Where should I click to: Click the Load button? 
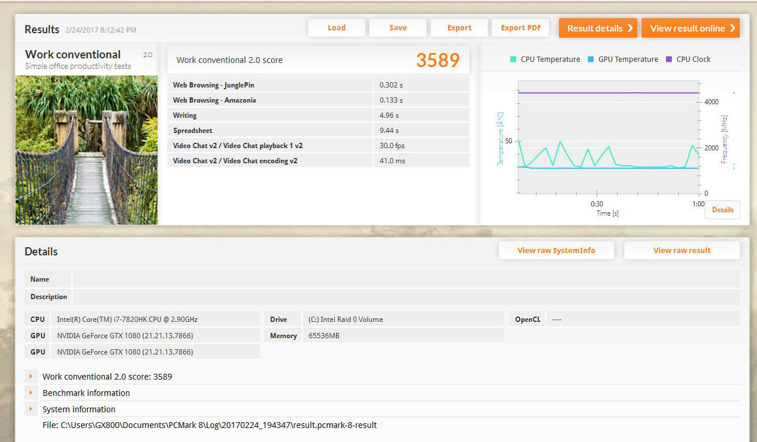tap(337, 28)
